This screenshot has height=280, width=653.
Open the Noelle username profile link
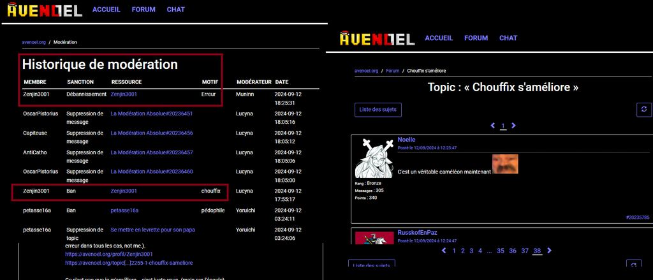[406, 139]
